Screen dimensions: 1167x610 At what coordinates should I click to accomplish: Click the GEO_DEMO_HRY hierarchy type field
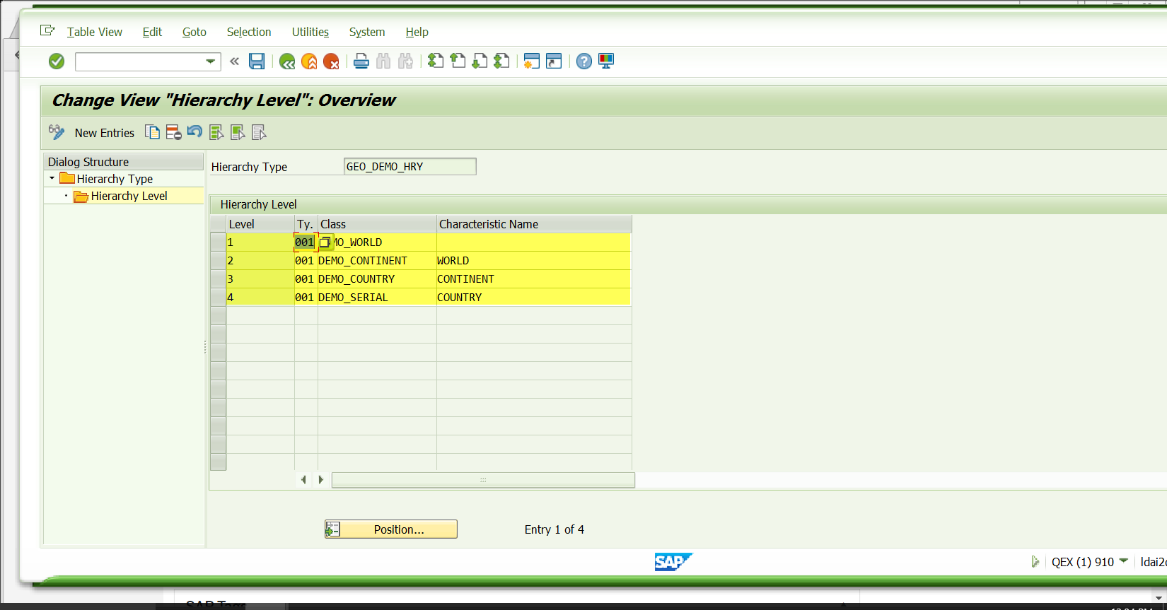410,166
